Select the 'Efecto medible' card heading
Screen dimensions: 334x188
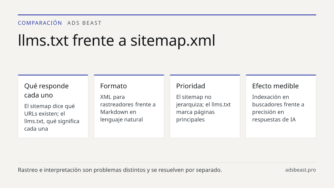(x=275, y=86)
